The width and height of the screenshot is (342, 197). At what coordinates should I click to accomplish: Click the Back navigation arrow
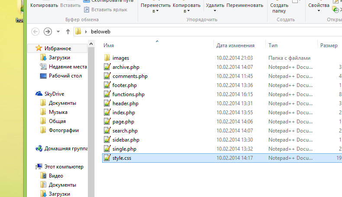point(35,32)
